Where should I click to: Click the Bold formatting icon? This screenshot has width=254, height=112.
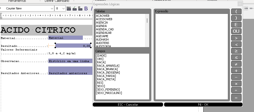[86, 8]
